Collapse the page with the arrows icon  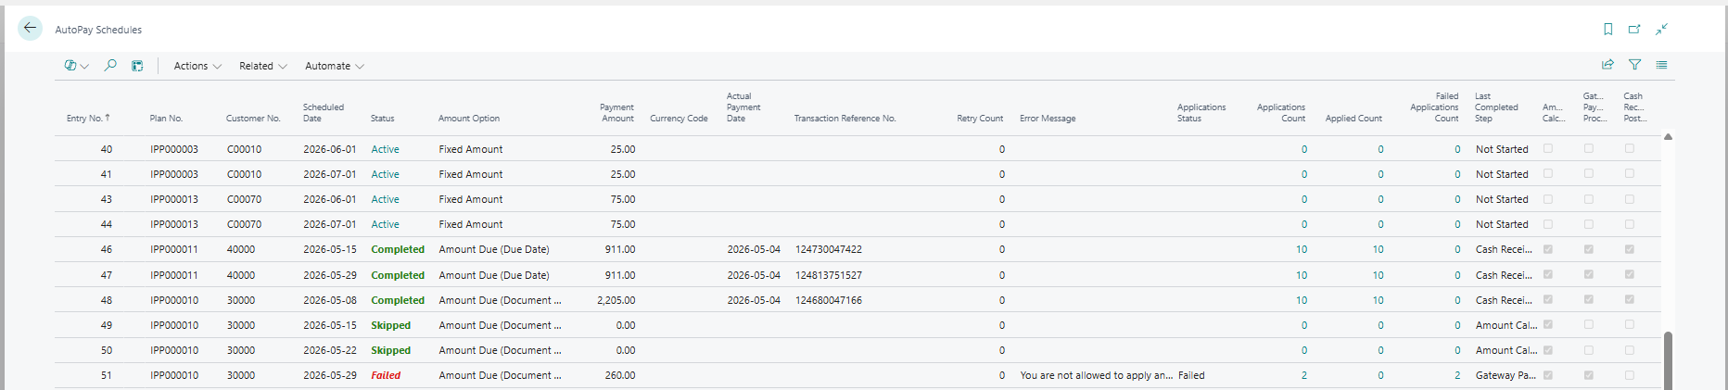(x=1661, y=30)
